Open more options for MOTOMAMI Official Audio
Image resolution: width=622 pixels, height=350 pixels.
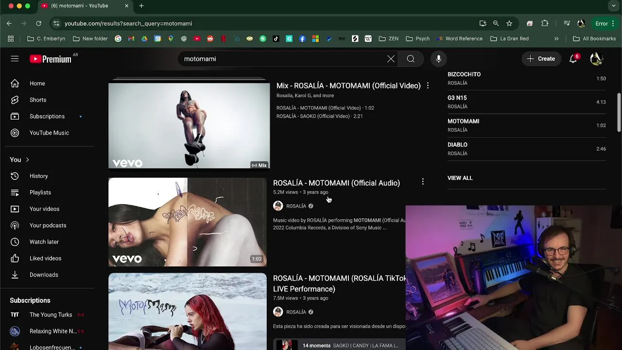coord(423,182)
